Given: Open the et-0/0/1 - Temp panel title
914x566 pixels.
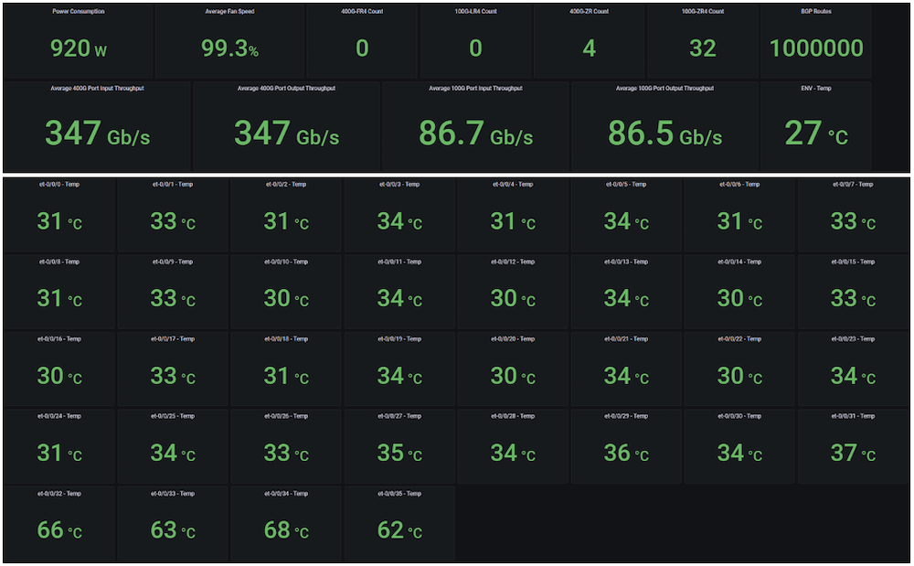Looking at the screenshot, I should tap(173, 184).
